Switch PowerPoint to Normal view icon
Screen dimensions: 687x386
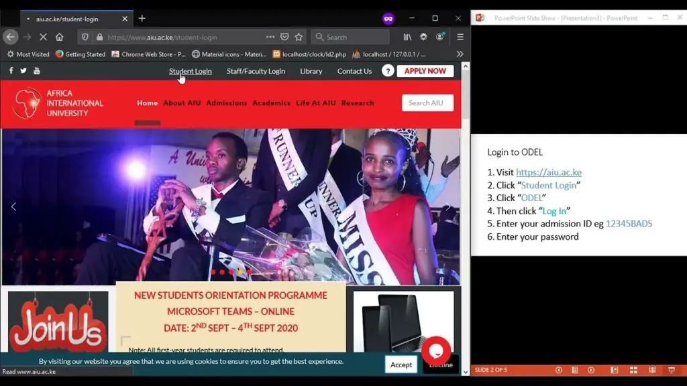coord(615,370)
